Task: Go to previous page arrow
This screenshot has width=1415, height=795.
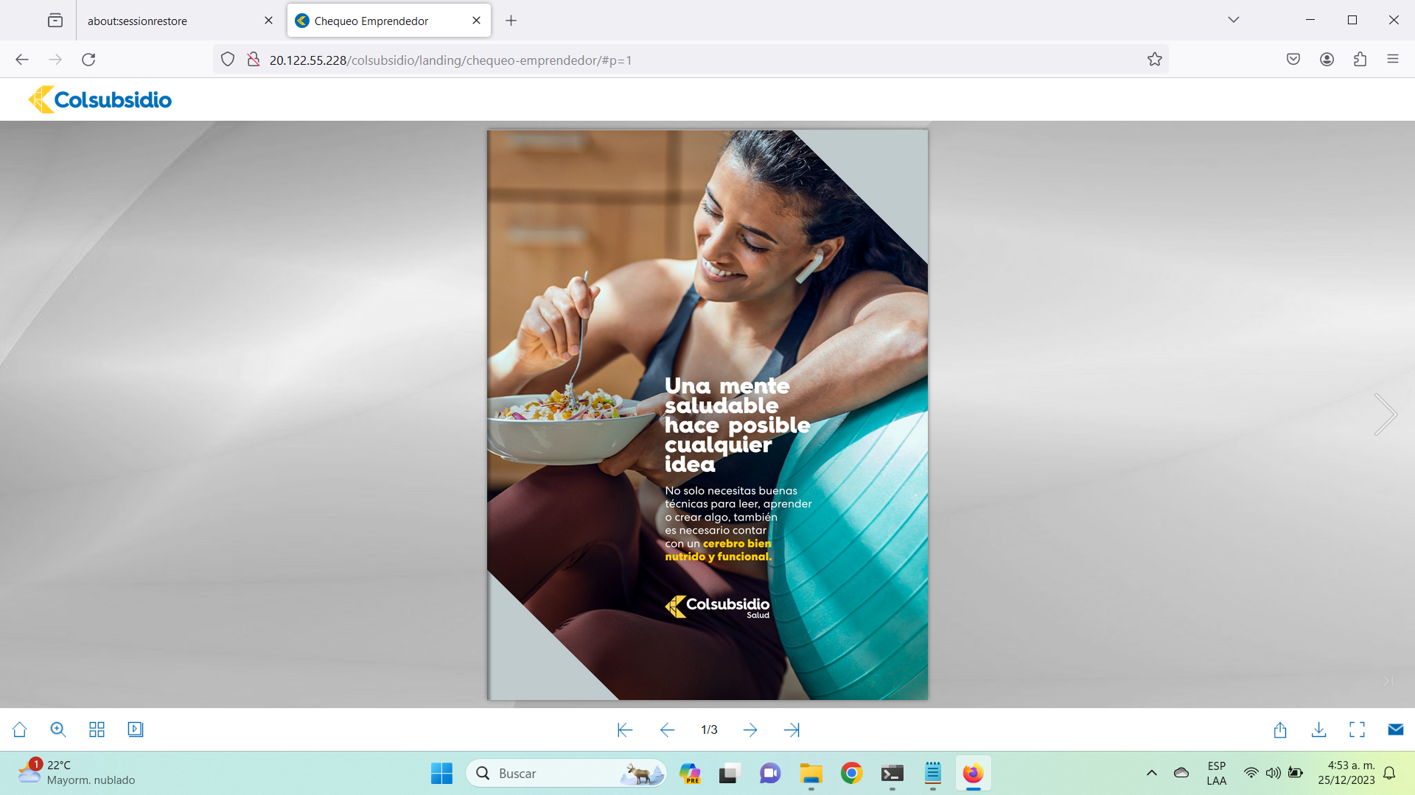Action: click(667, 730)
